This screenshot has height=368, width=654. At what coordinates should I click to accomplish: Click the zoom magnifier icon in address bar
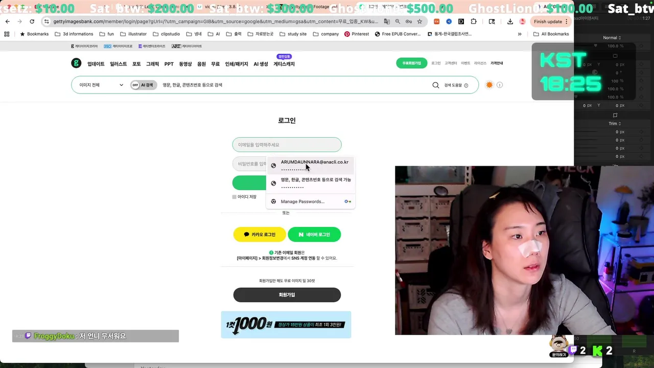[x=398, y=21]
